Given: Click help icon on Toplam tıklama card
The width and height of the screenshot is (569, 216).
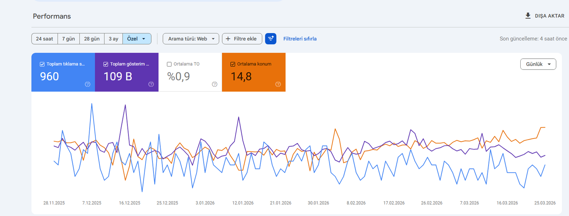Looking at the screenshot, I should tap(87, 84).
